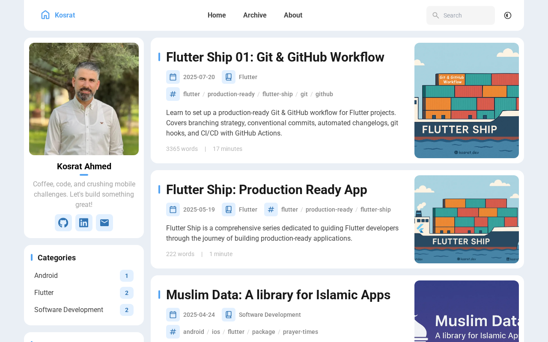Click the '3365 words' text
The height and width of the screenshot is (342, 548).
(x=182, y=149)
